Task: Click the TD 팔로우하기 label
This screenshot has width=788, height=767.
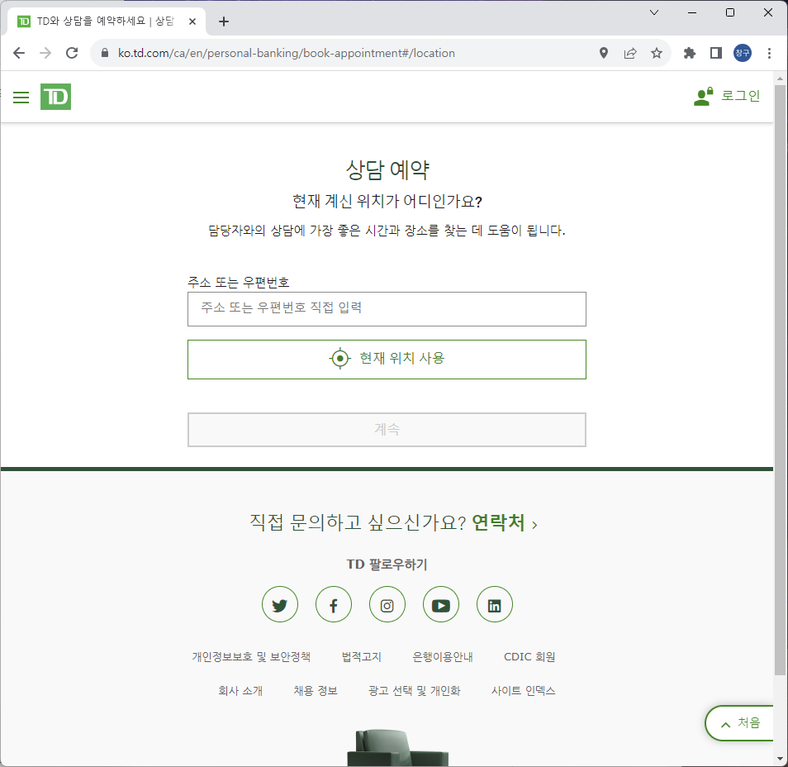Action: pyautogui.click(x=387, y=565)
